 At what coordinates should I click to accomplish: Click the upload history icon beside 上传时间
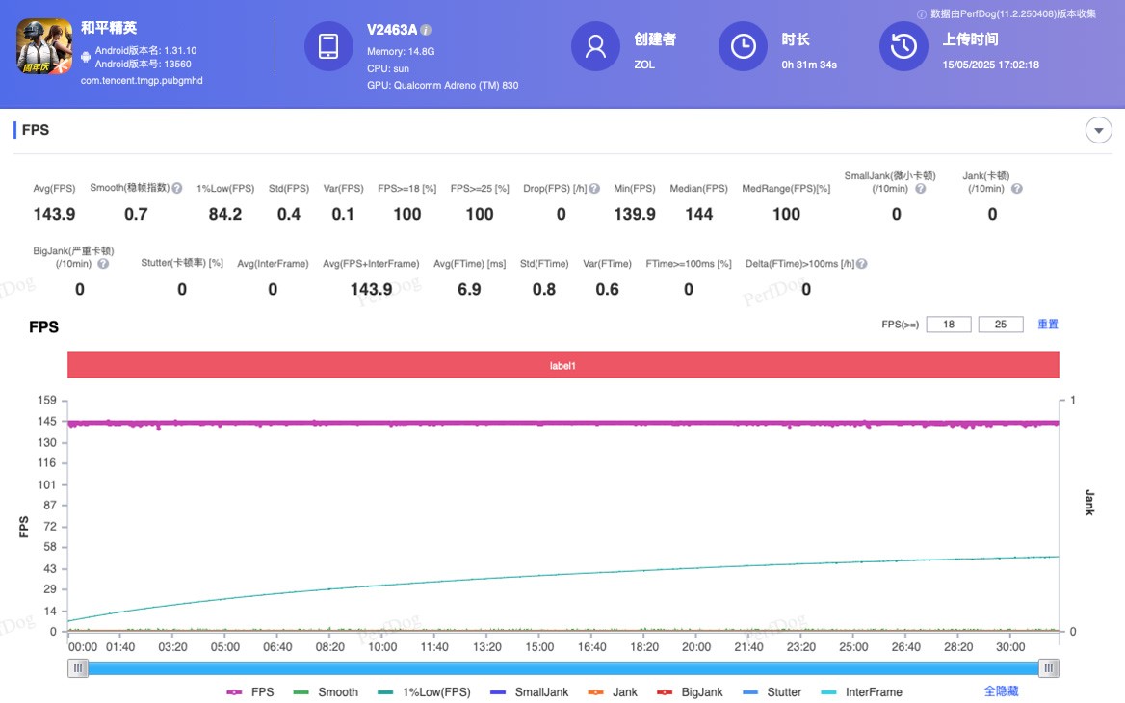(x=903, y=45)
